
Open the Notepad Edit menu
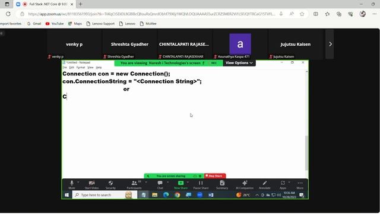(x=71, y=67)
